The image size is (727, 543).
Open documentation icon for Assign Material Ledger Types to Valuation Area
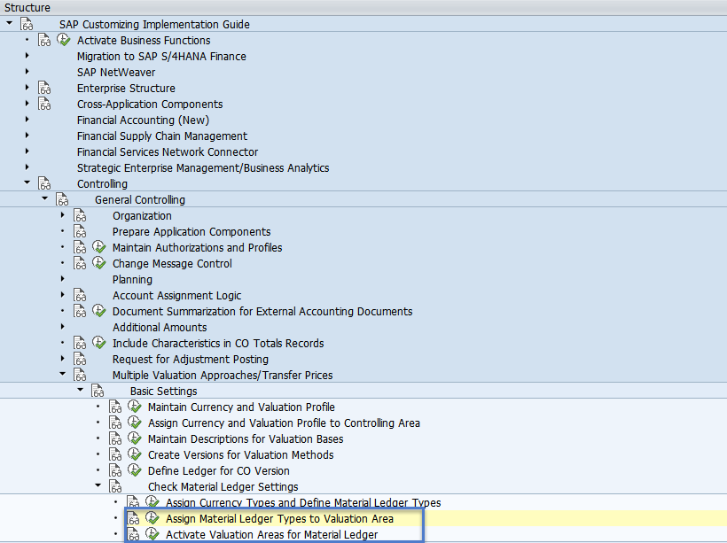(x=133, y=518)
